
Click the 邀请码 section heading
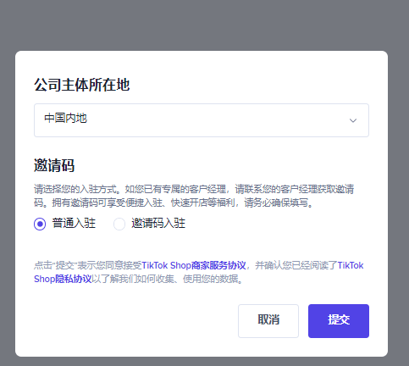(x=54, y=165)
